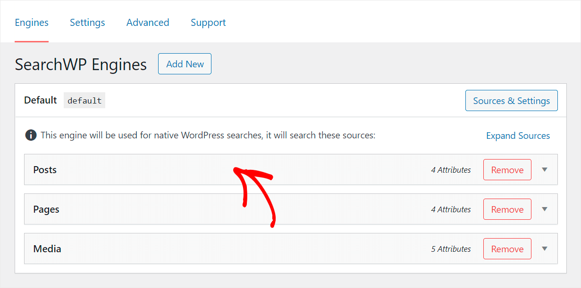581x288 pixels.
Task: Expand the Pages source dropdown arrow
Action: tap(545, 209)
